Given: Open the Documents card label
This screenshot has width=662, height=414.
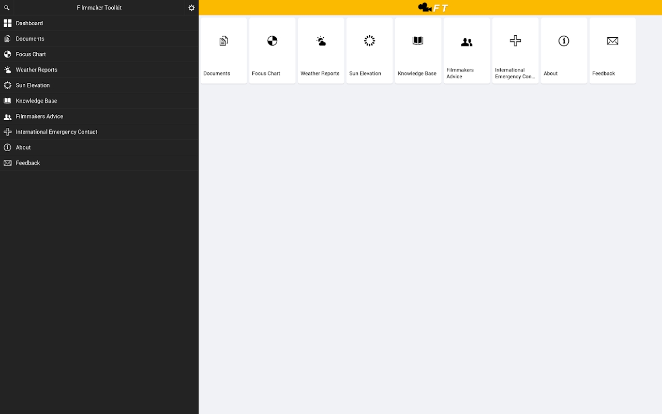Looking at the screenshot, I should tap(217, 73).
